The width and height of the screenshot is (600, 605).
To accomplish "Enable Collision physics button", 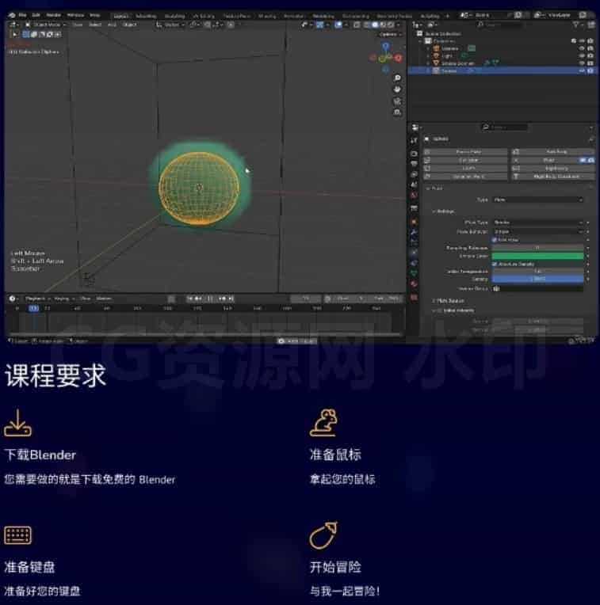I will click(x=466, y=160).
